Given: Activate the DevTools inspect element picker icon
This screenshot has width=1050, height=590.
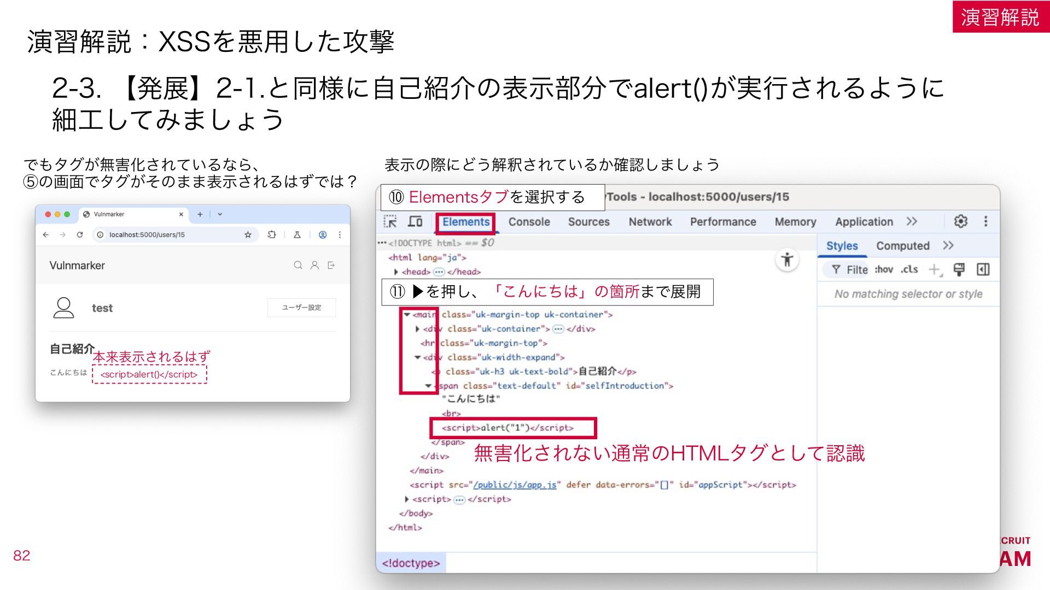Looking at the screenshot, I should [390, 222].
